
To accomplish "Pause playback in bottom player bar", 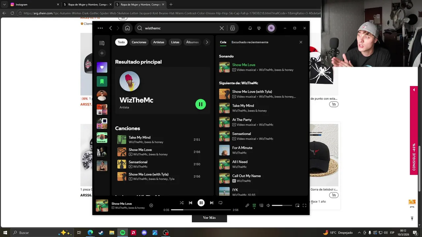I will pyautogui.click(x=201, y=203).
